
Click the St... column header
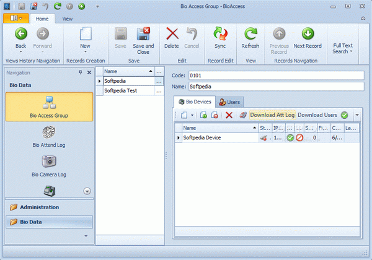265,128
